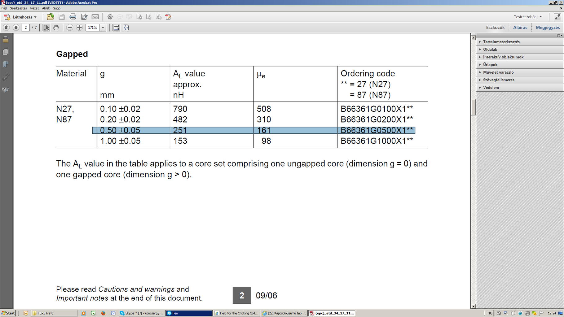Expand the Űrlapok panel
The height and width of the screenshot is (317, 564).
point(520,65)
